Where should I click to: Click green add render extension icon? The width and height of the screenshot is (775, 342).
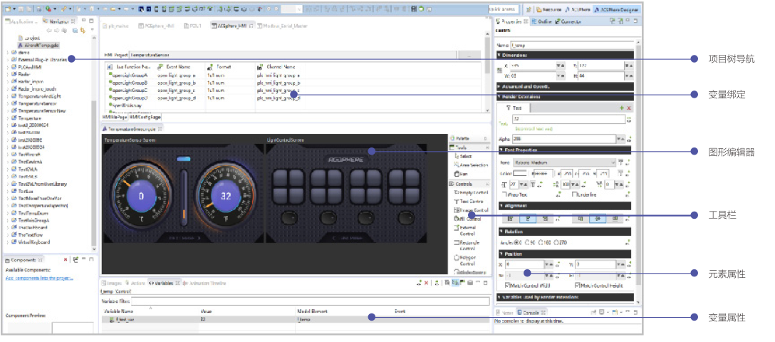point(620,108)
